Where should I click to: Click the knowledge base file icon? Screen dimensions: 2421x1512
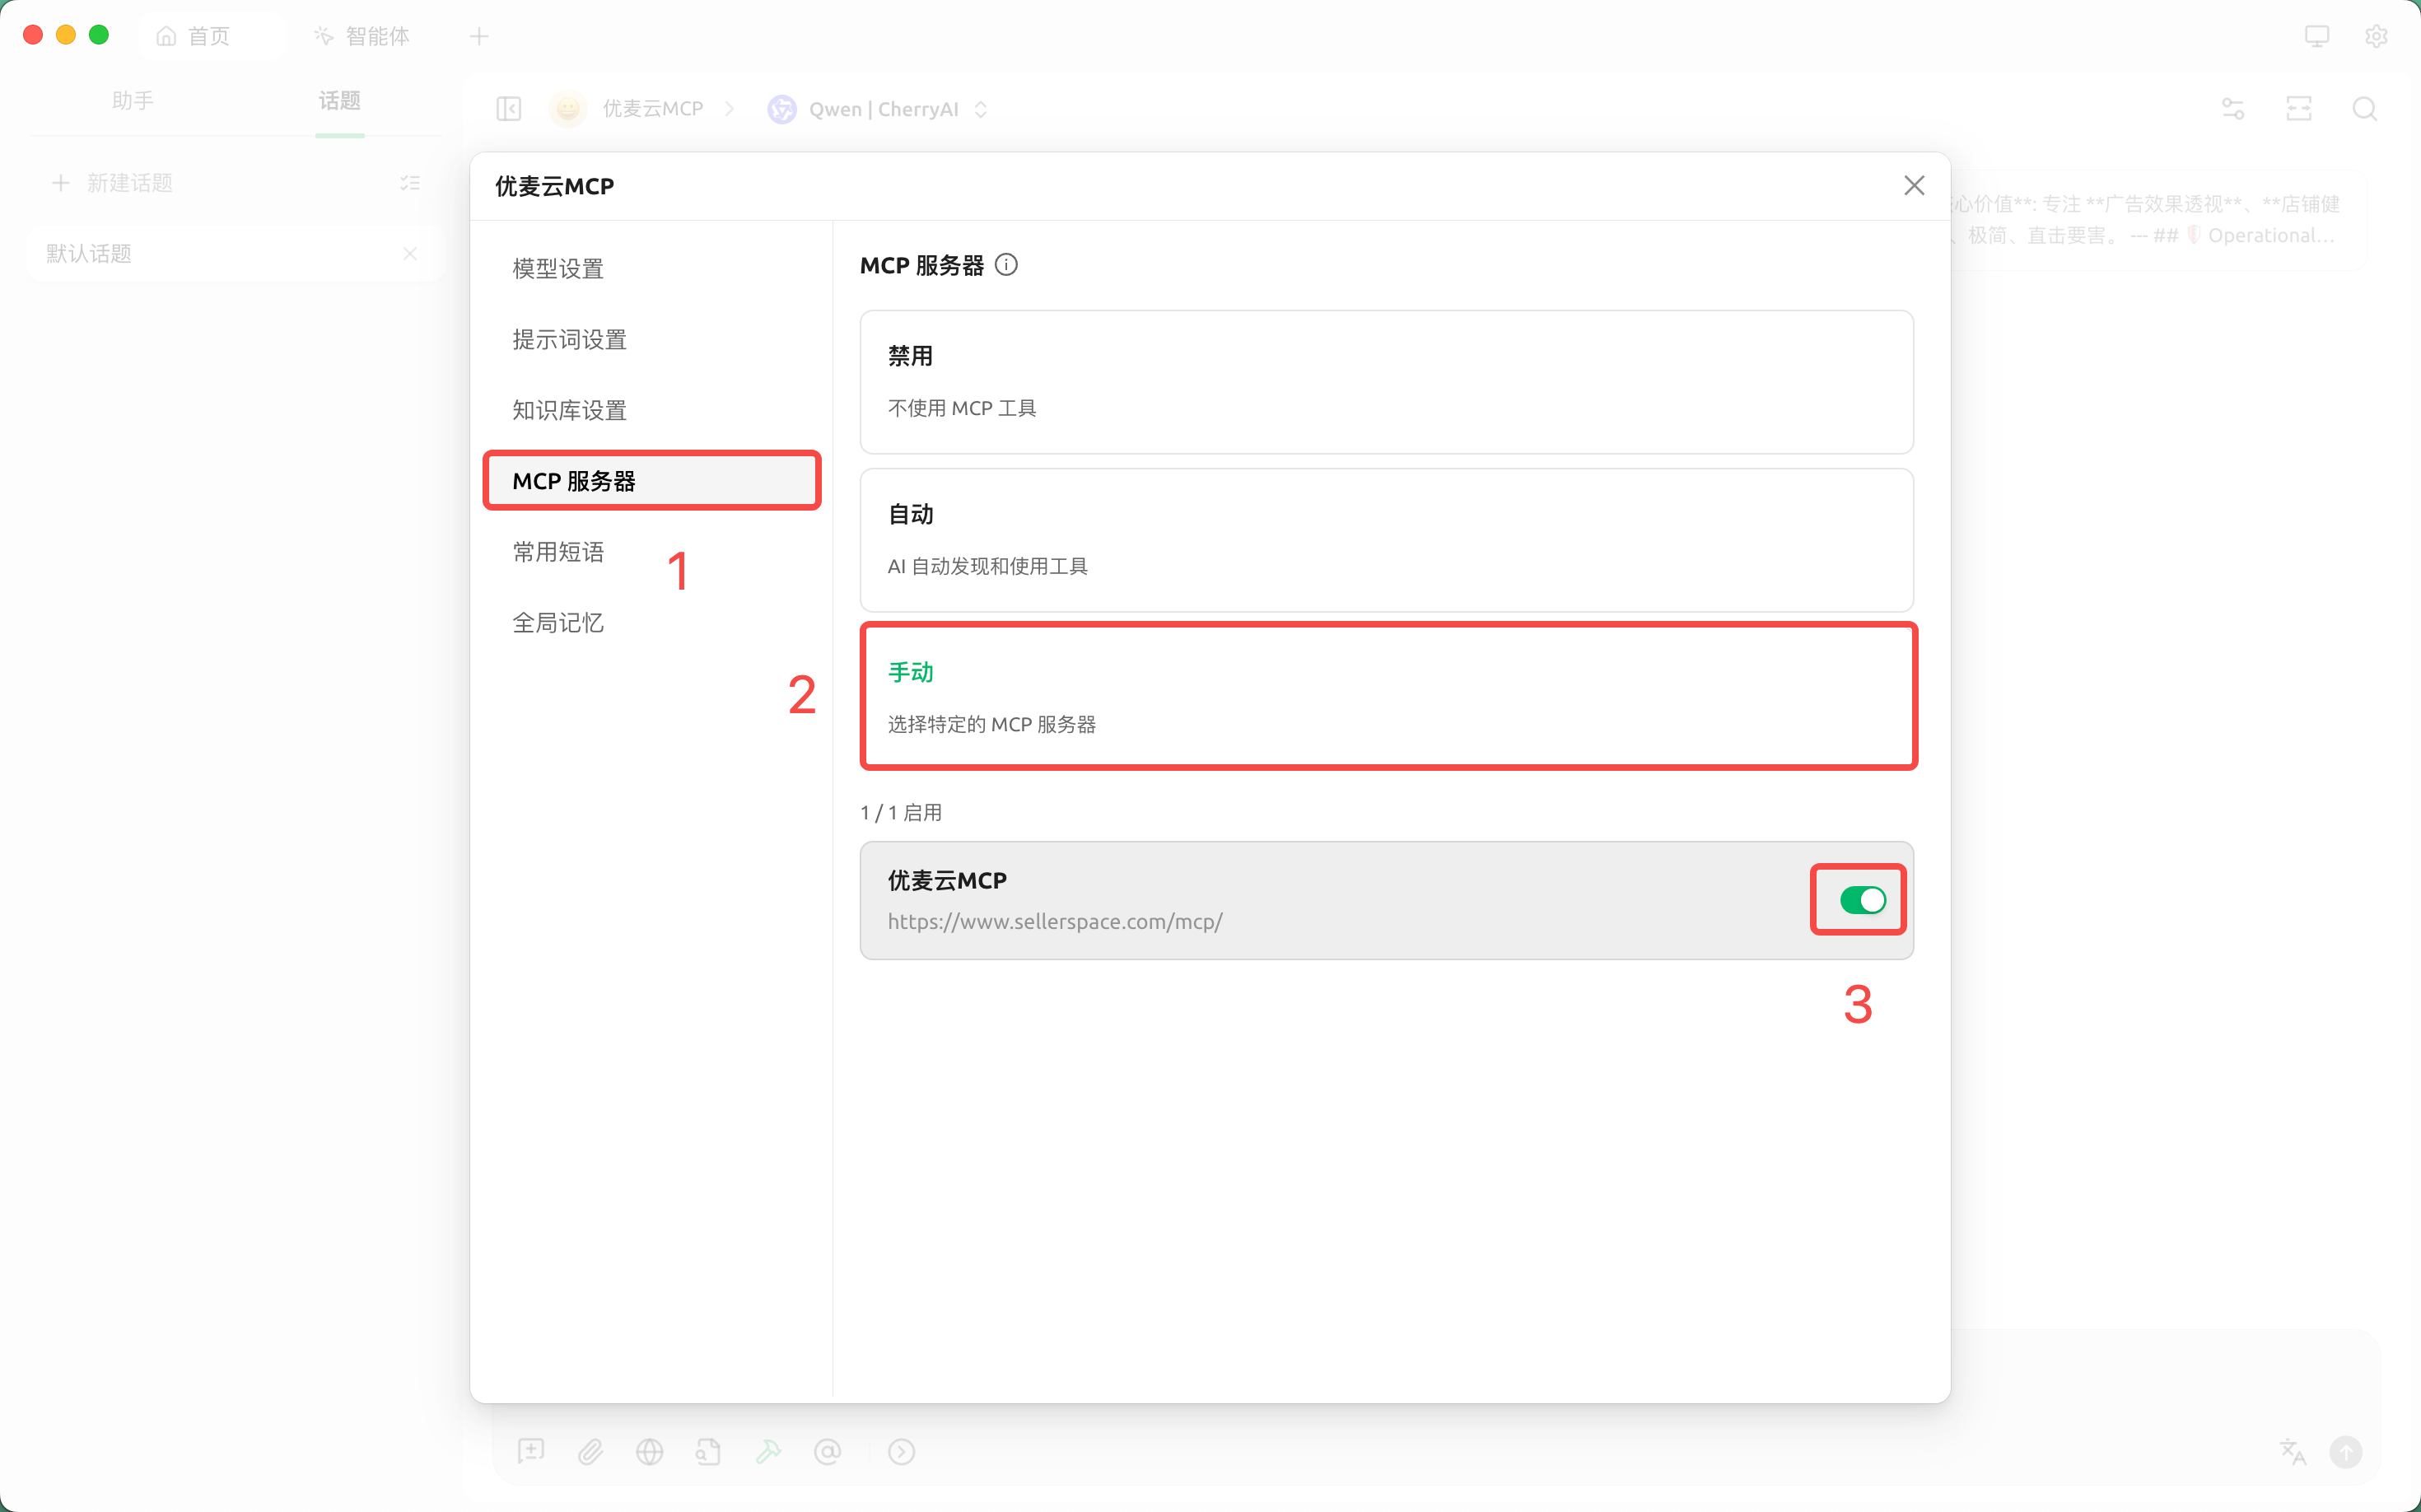[x=708, y=1451]
